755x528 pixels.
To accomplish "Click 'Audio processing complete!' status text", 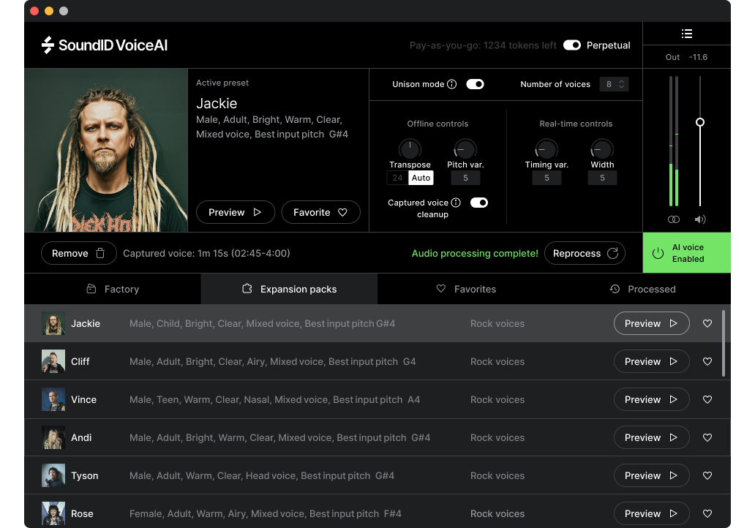I will click(x=475, y=253).
